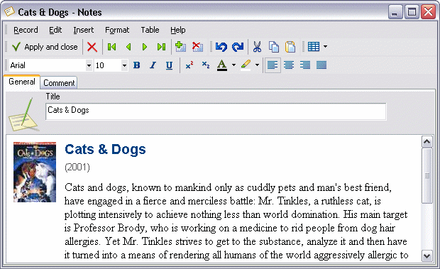Cut selection with the scissors icon
Image resolution: width=440 pixels, height=269 pixels.
point(257,47)
